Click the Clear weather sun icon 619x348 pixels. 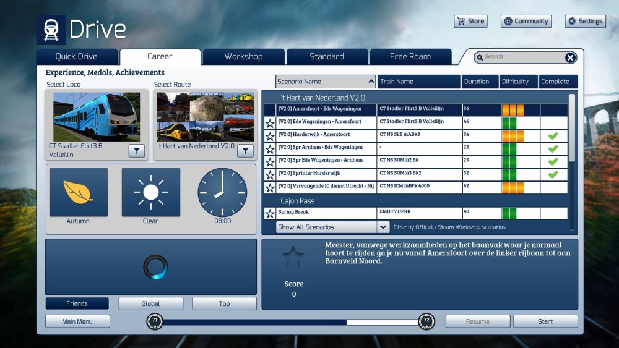click(x=150, y=192)
